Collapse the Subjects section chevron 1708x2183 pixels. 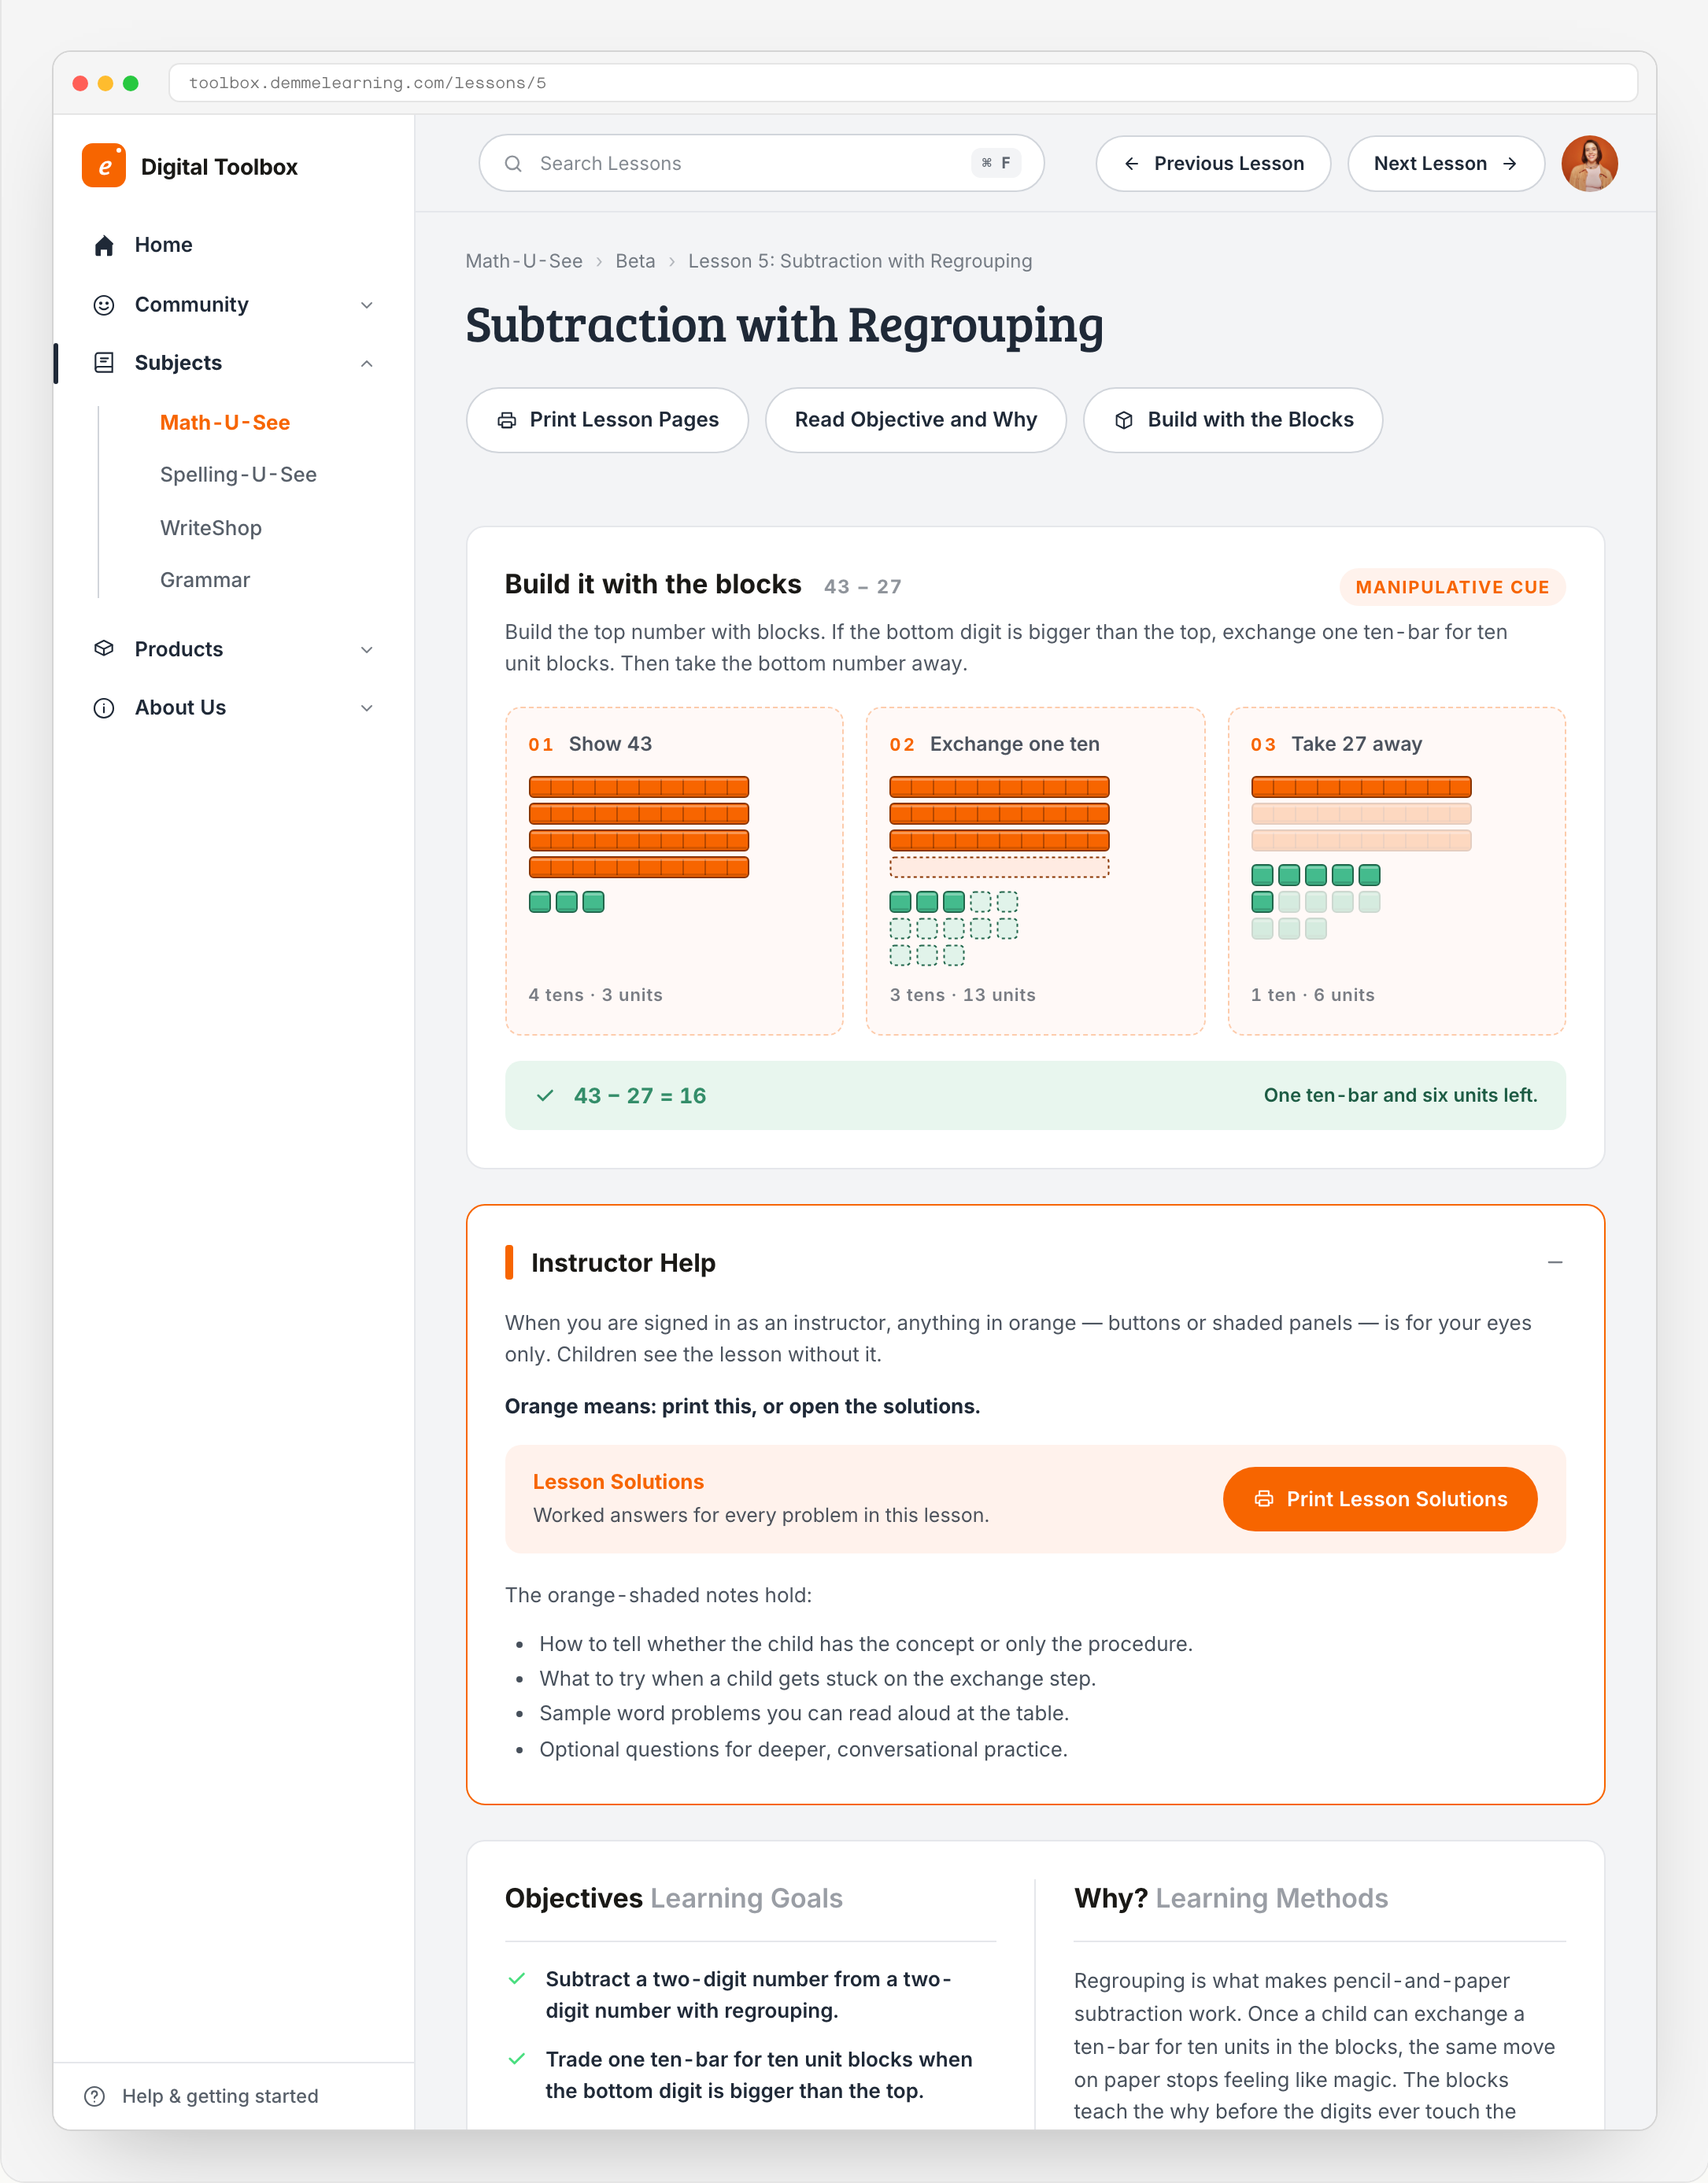[x=367, y=364]
